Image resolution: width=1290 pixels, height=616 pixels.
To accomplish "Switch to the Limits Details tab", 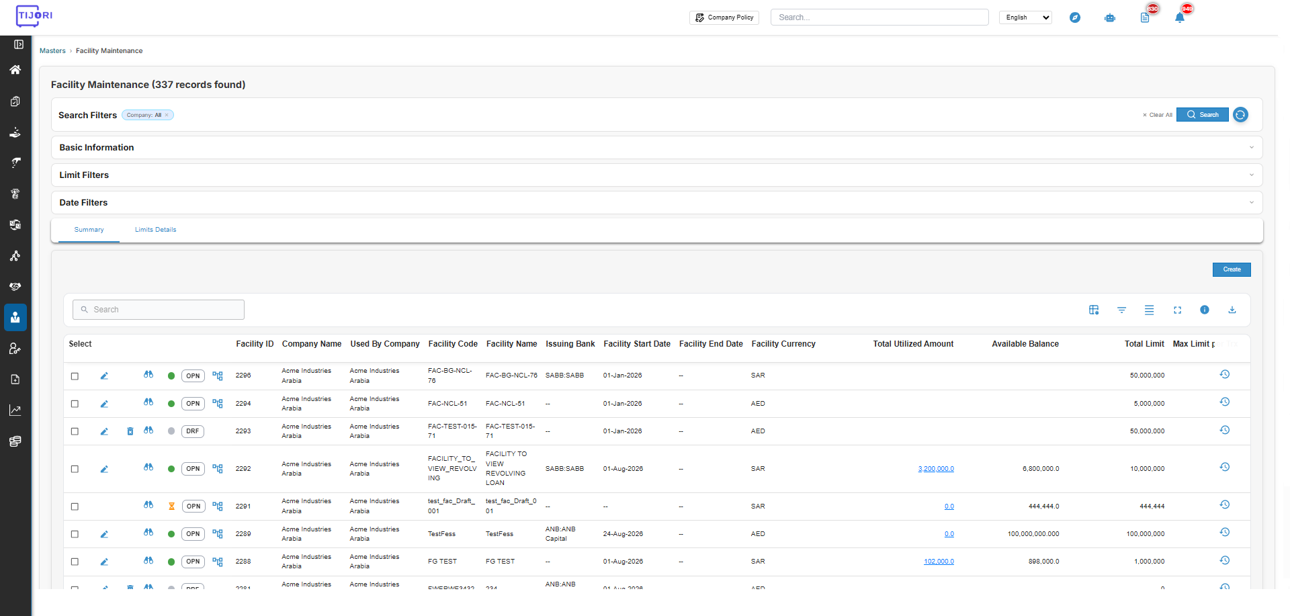I will (155, 230).
